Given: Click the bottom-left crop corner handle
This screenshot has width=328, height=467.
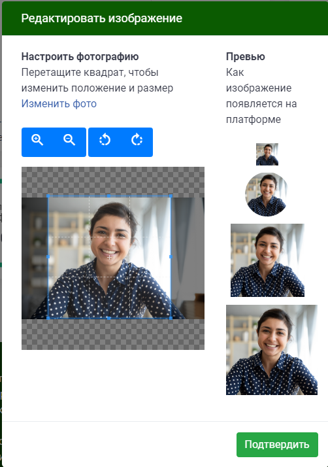Looking at the screenshot, I should pyautogui.click(x=48, y=318).
